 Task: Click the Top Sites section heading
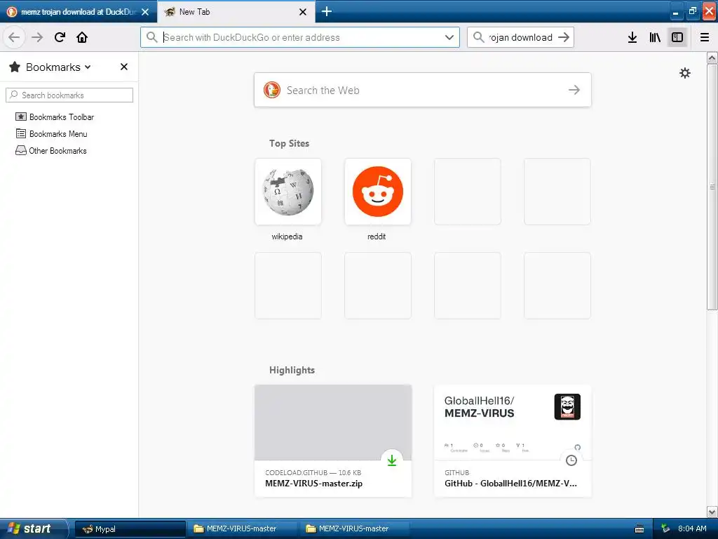pos(289,143)
